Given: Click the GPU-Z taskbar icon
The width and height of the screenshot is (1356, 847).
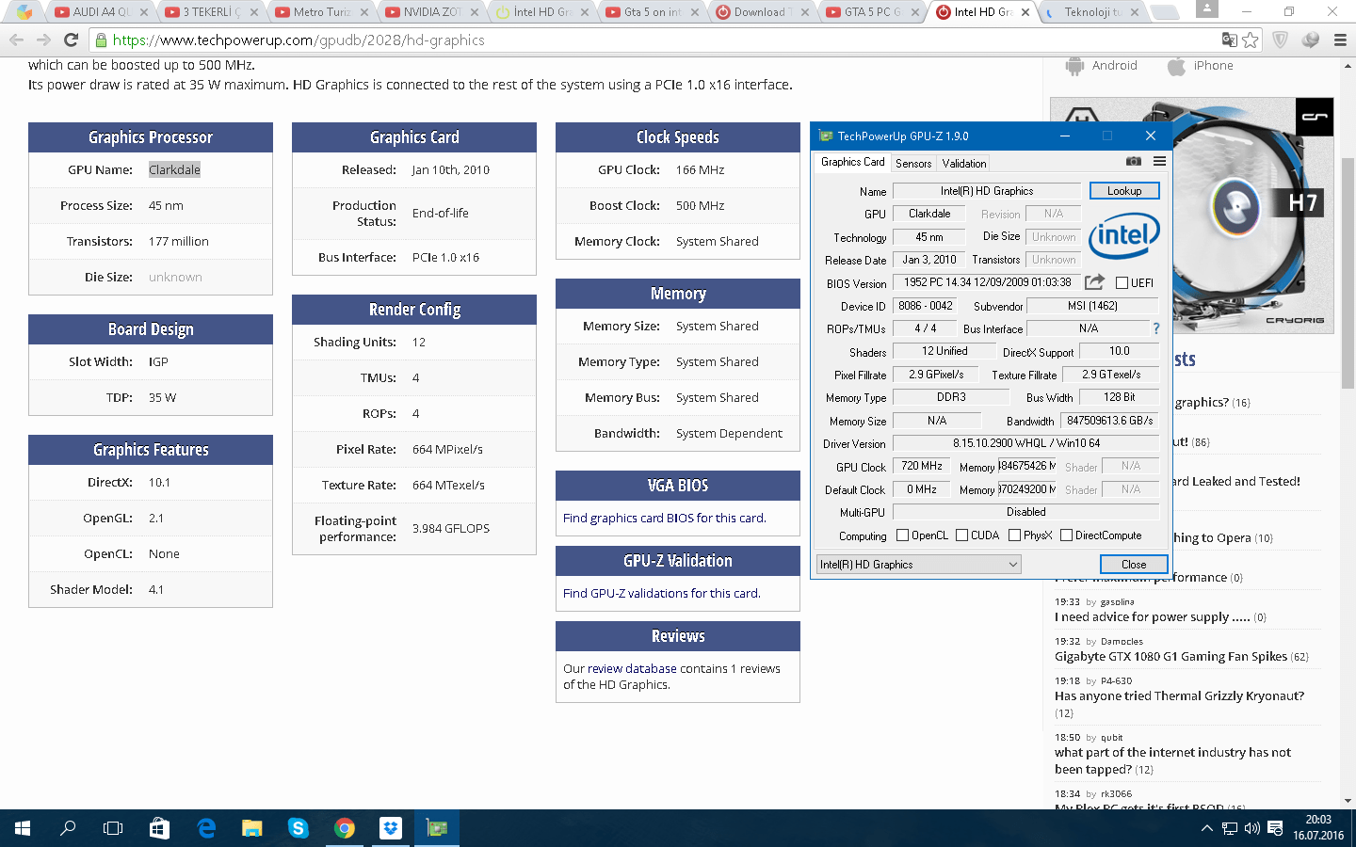Looking at the screenshot, I should pyautogui.click(x=437, y=828).
